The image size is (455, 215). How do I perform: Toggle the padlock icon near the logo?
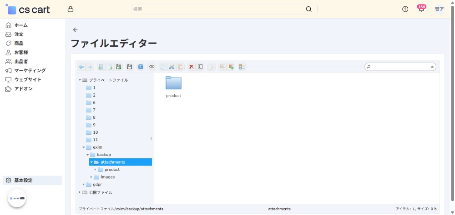pos(70,9)
